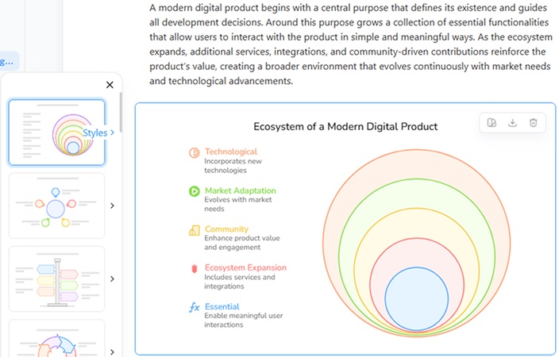Select the nested circles template thumbnail
The height and width of the screenshot is (357, 559).
click(x=56, y=132)
